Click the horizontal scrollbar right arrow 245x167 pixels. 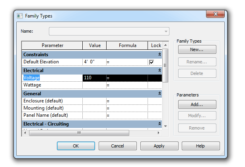point(159,133)
